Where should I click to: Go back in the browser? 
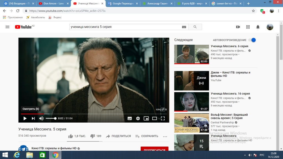click(4, 11)
